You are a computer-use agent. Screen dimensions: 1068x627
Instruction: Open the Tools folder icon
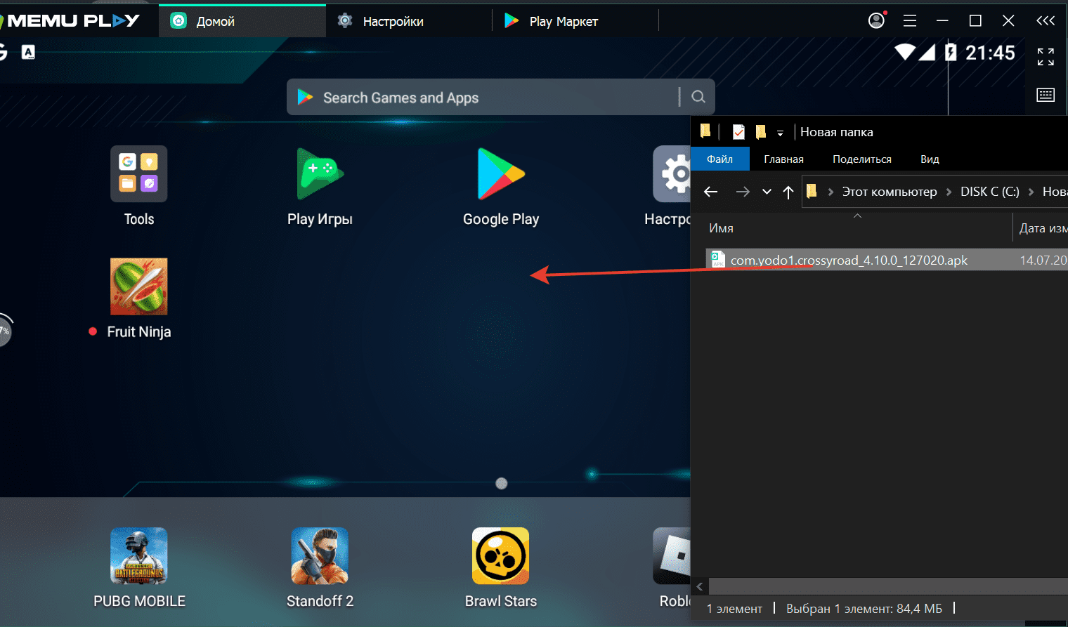(x=138, y=174)
